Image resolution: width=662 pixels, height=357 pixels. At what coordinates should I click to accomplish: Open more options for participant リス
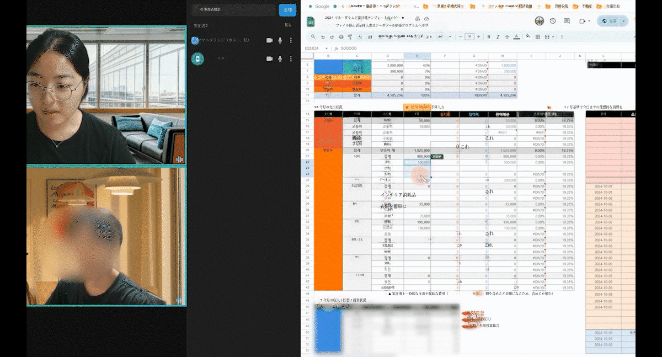click(x=291, y=58)
